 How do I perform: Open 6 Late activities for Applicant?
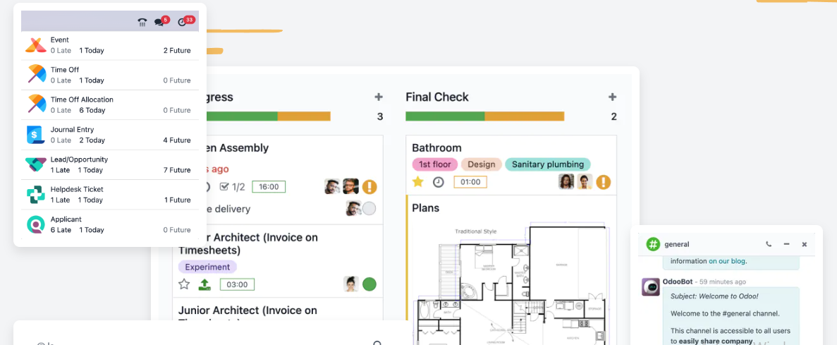[x=61, y=230]
